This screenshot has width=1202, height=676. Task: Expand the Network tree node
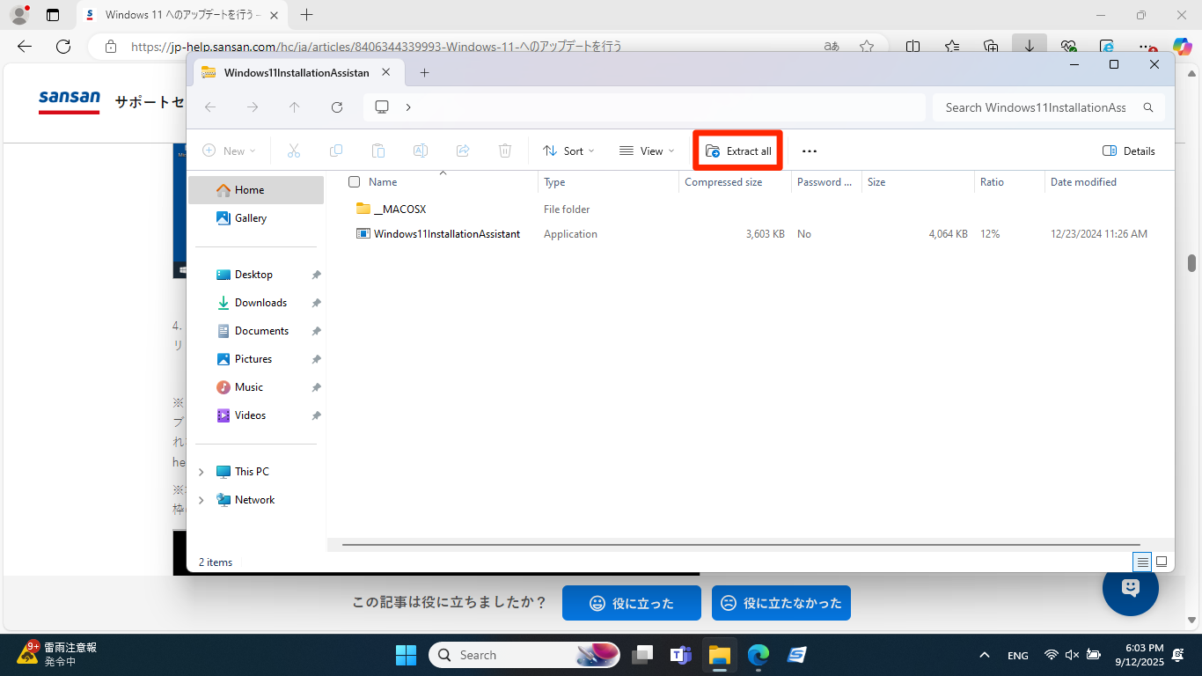[x=202, y=500]
